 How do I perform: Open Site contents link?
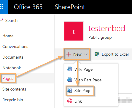(x=14, y=89)
